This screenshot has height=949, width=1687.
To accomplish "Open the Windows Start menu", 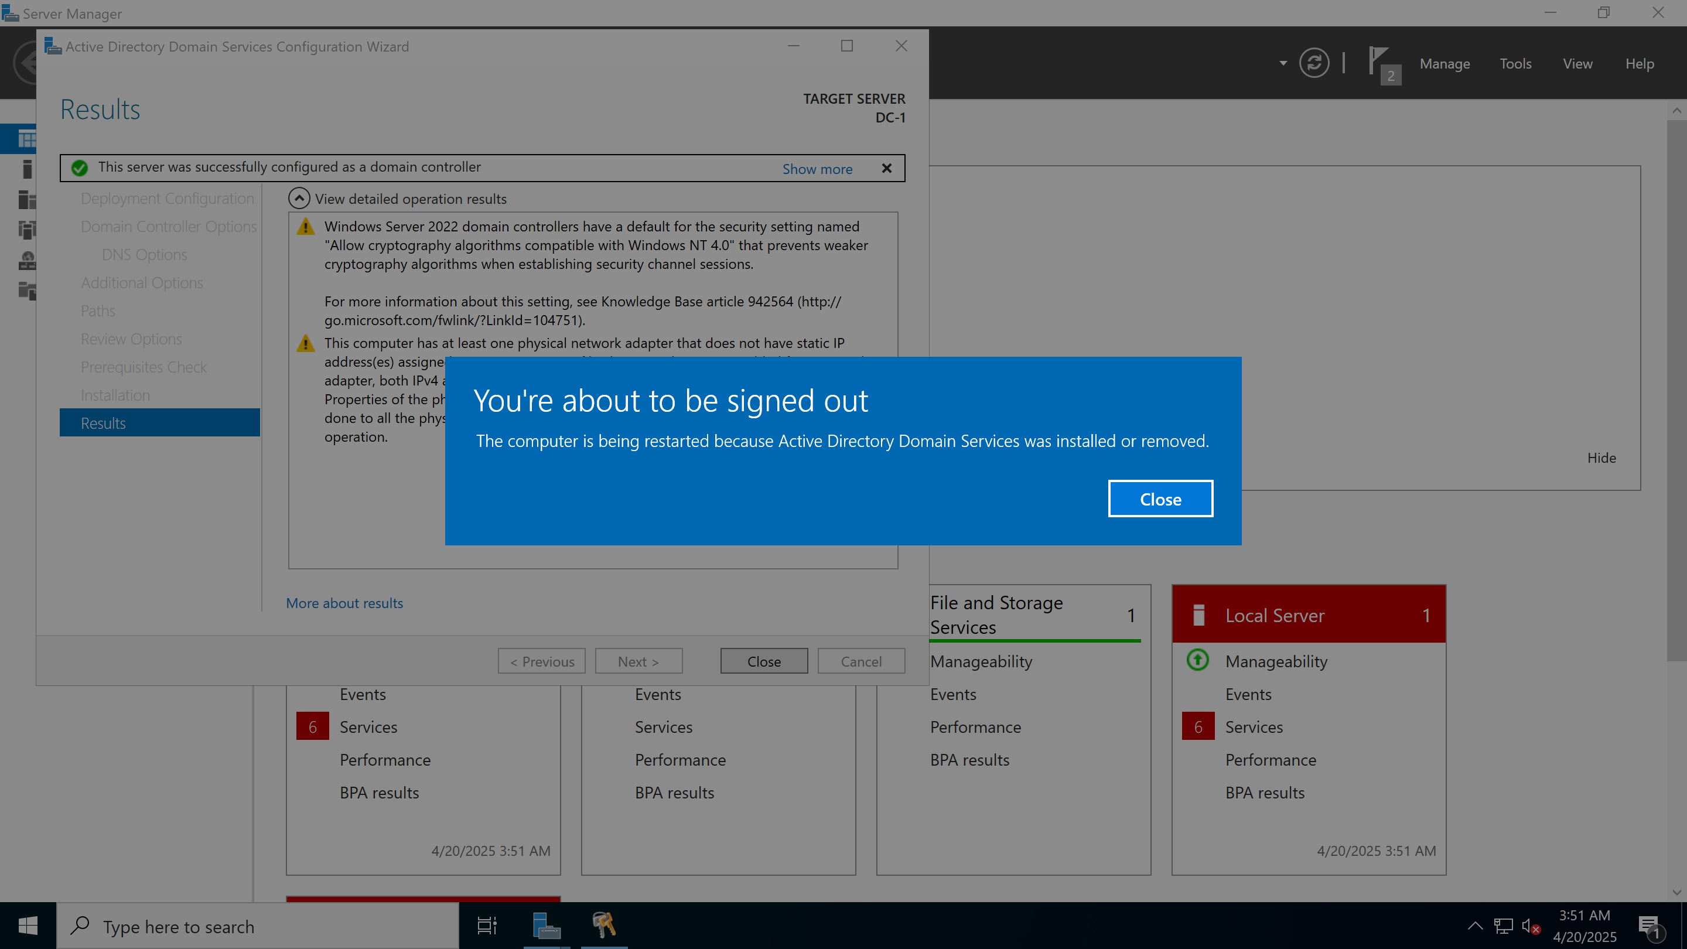I will [28, 926].
